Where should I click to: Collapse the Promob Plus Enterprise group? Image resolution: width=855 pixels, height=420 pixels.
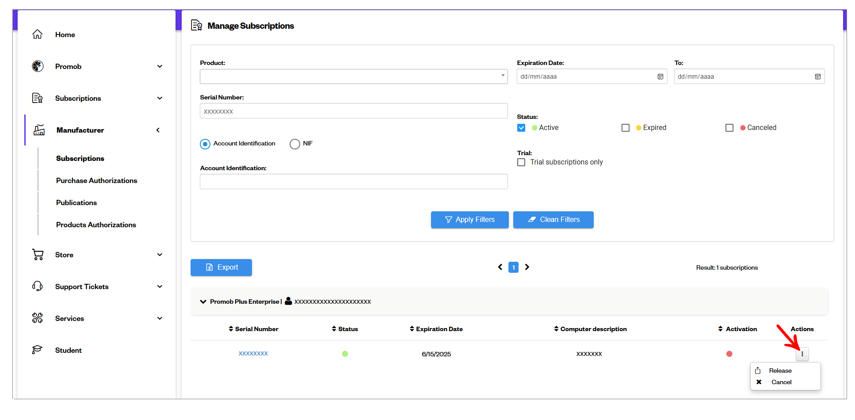[x=203, y=302]
